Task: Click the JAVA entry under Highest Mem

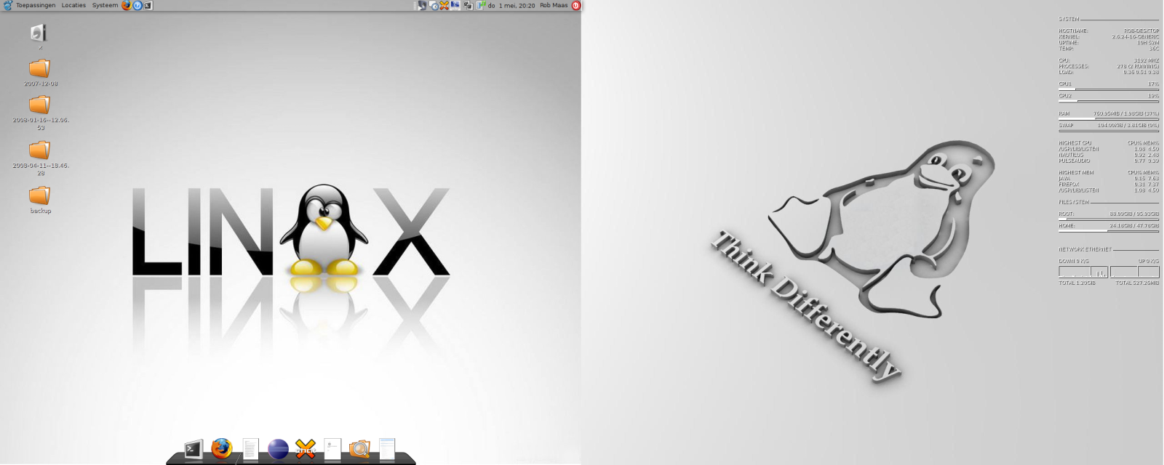Action: [x=1064, y=179]
